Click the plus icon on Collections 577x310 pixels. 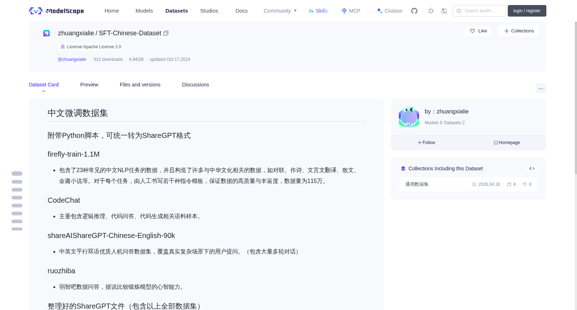pos(507,31)
